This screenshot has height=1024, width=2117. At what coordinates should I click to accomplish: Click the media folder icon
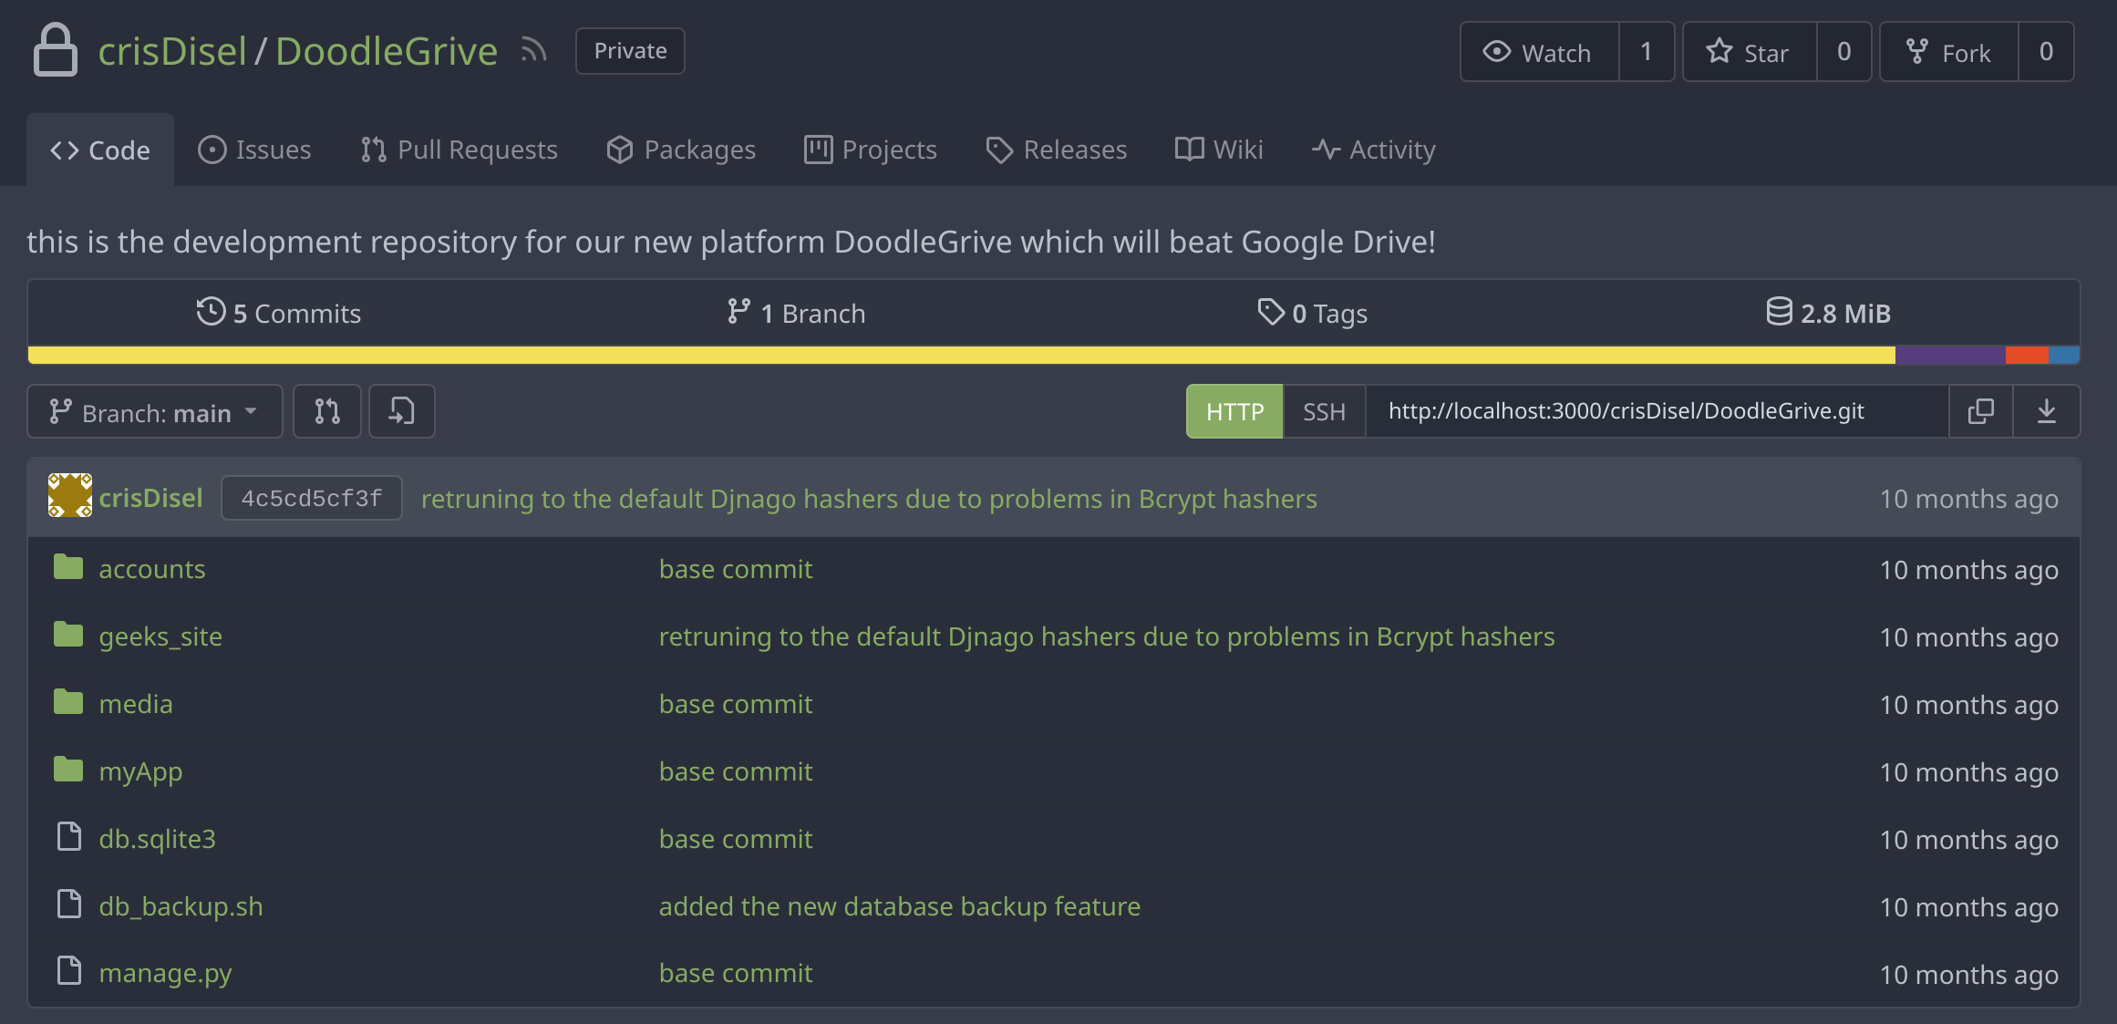click(x=68, y=702)
